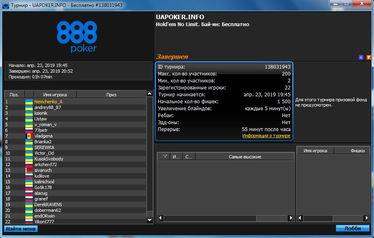Open the tournament info link

click(x=266, y=136)
